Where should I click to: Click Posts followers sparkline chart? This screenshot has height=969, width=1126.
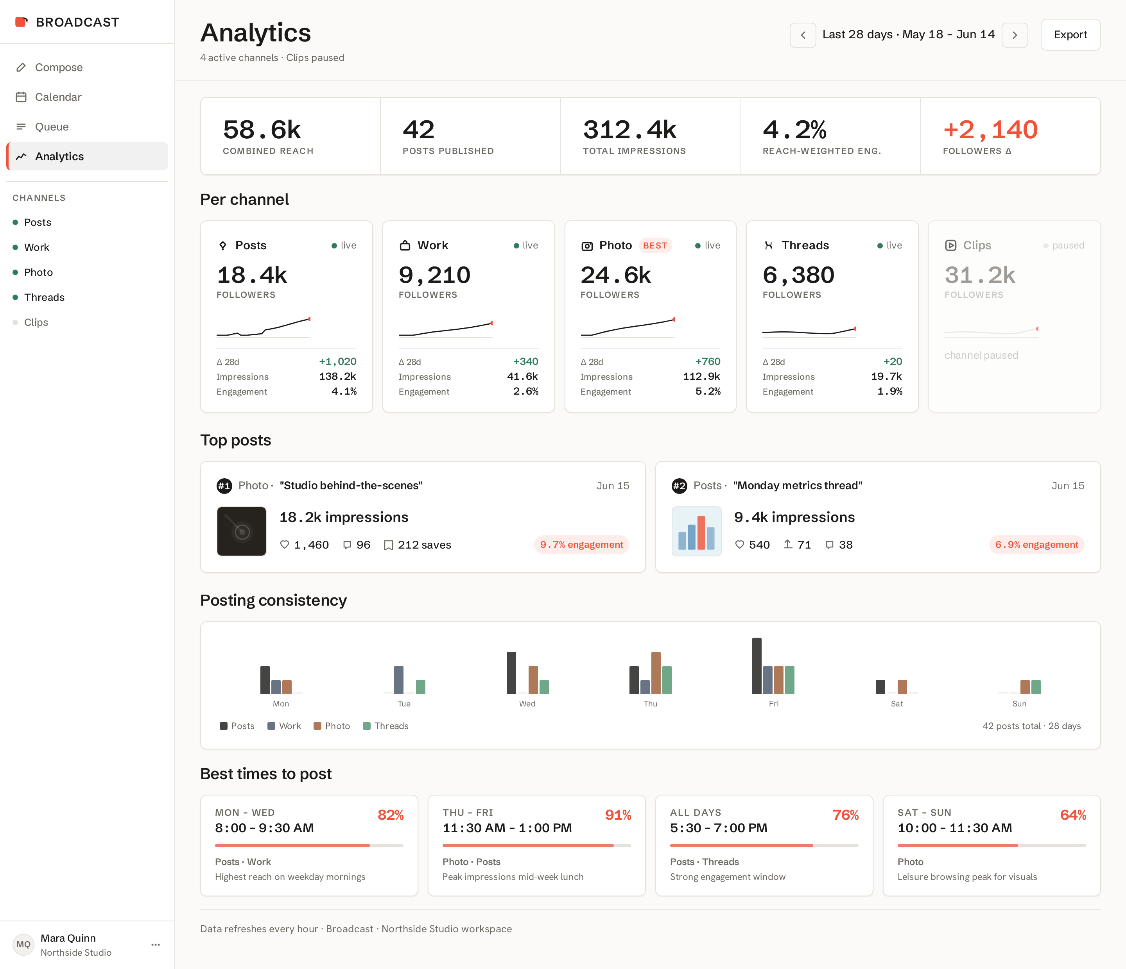click(264, 327)
